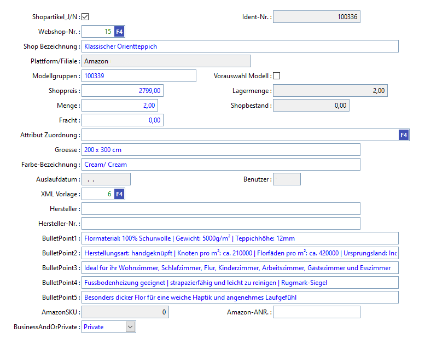
Task: Click the Menge input field
Action: [120, 106]
